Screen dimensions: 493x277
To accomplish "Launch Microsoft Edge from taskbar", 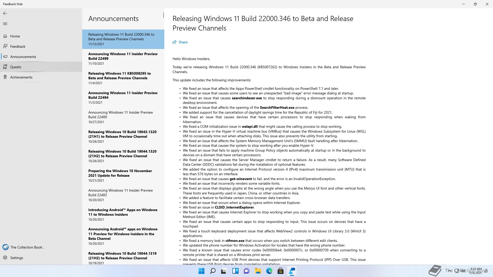I will (x=269, y=271).
